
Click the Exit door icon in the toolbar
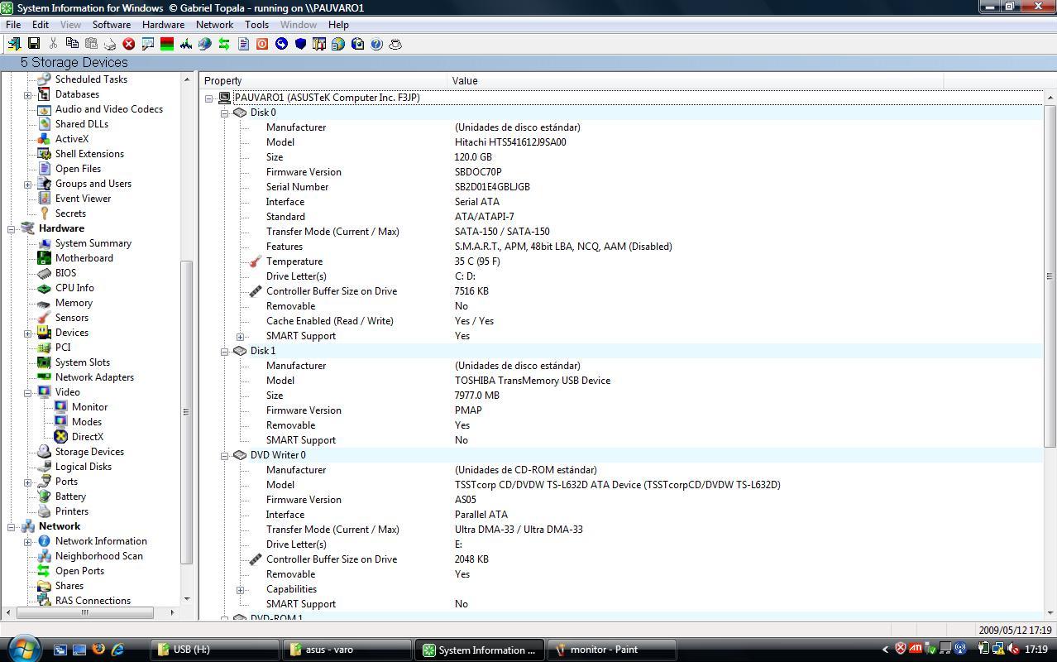tap(14, 43)
